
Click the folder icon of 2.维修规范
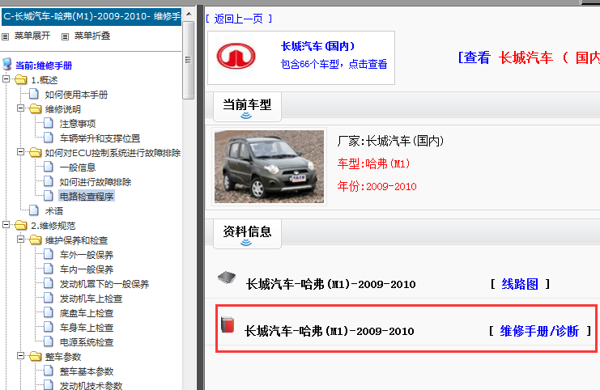pyautogui.click(x=21, y=225)
